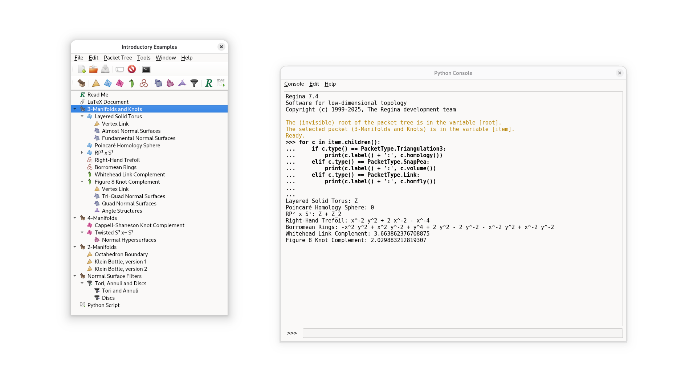Open the Console menu in Python Console

(x=294, y=84)
